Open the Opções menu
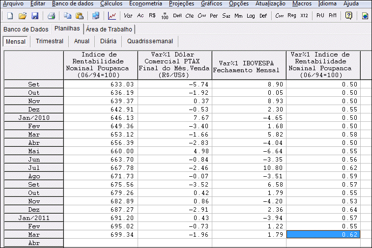The height and width of the screenshot is (248, 372). click(239, 3)
